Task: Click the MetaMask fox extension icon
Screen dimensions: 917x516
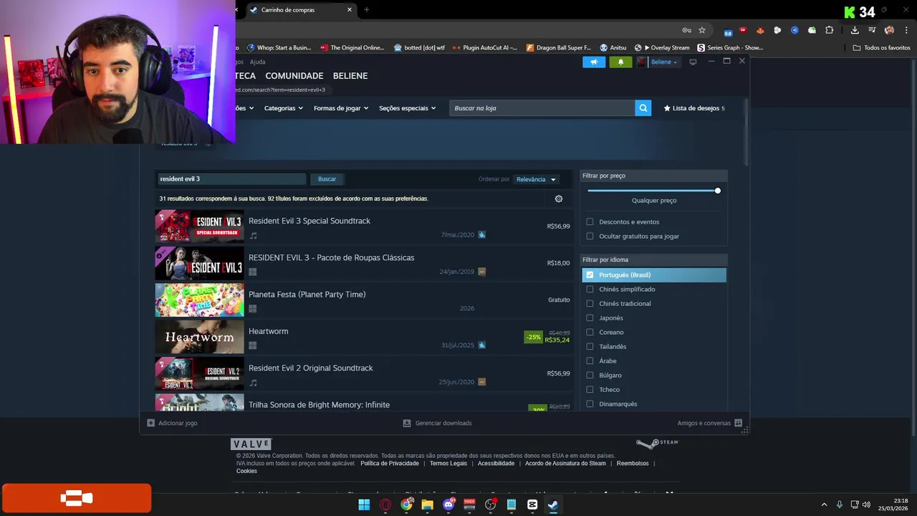Action: pos(760,30)
